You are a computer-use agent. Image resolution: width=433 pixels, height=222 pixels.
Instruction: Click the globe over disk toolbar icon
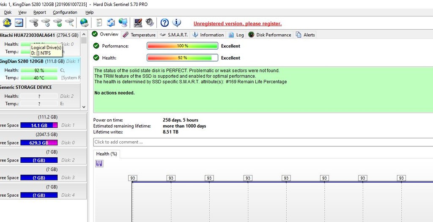pos(84,22)
